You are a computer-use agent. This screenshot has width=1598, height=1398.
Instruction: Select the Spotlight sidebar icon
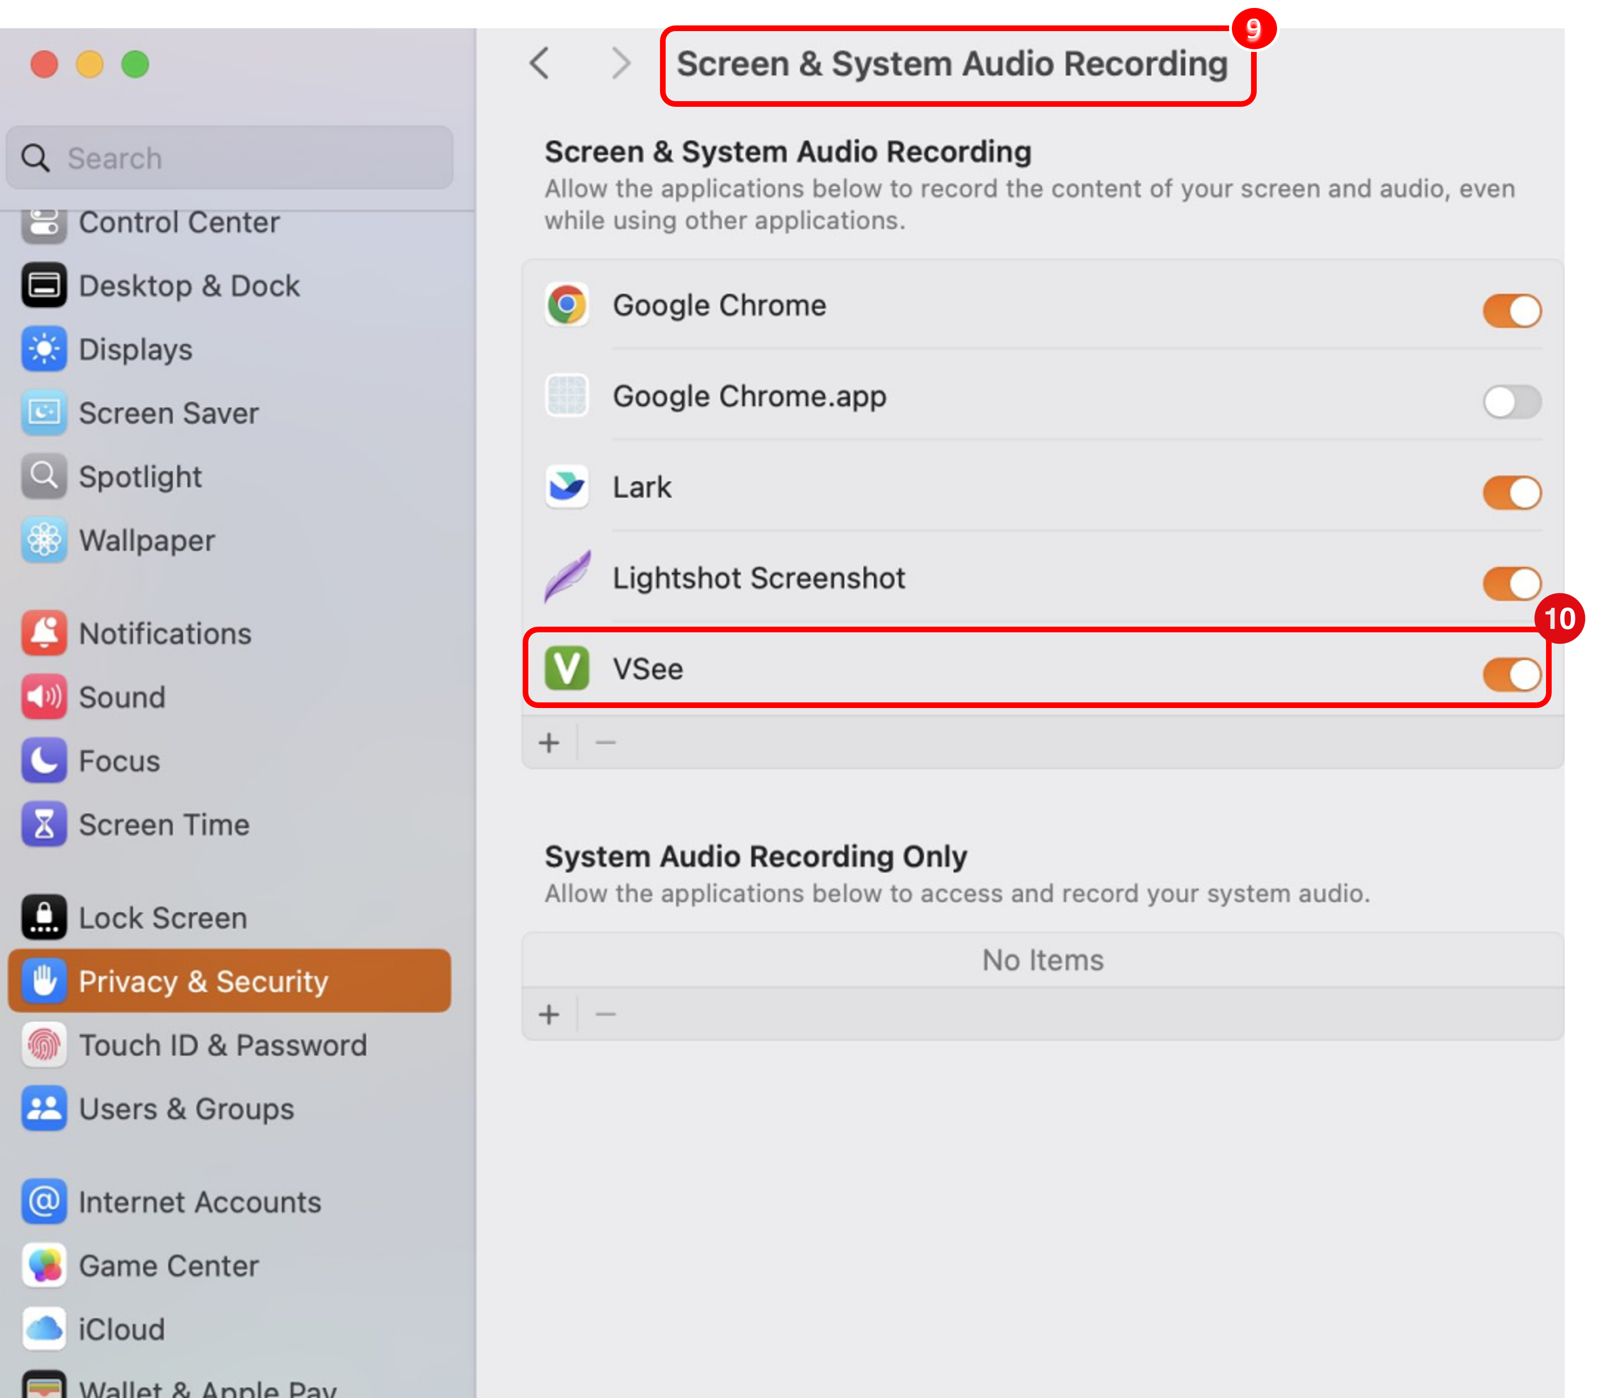(44, 476)
